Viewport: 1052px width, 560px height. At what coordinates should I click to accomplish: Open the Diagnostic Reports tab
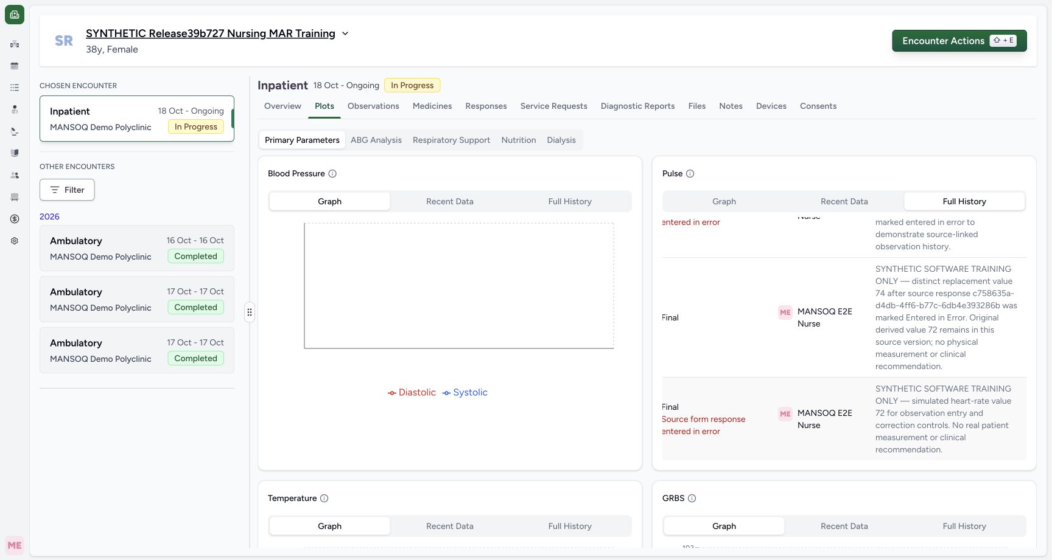point(638,106)
